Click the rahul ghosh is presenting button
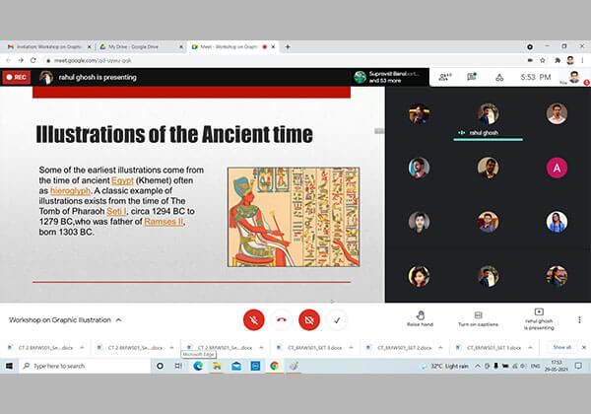 [538, 318]
